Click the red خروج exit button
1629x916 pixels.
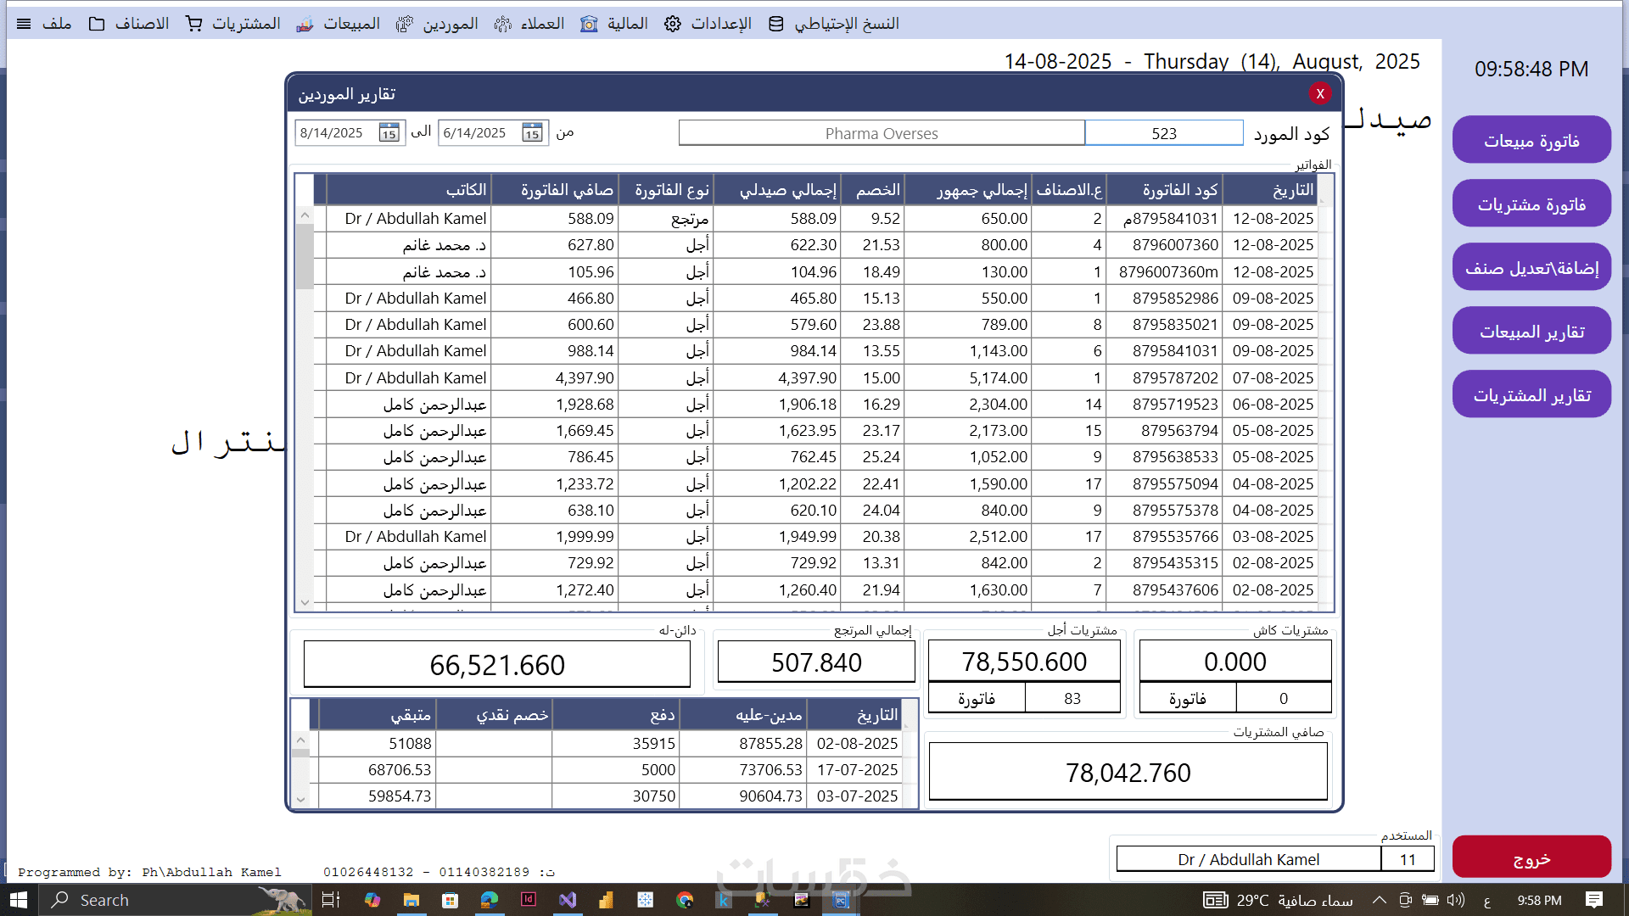coord(1531,858)
